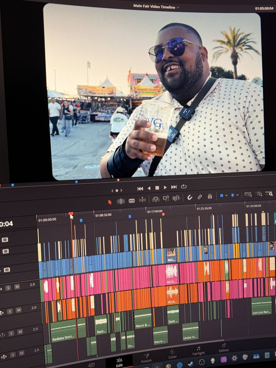
Task: Play the timeline forward
Action: [x=165, y=187]
